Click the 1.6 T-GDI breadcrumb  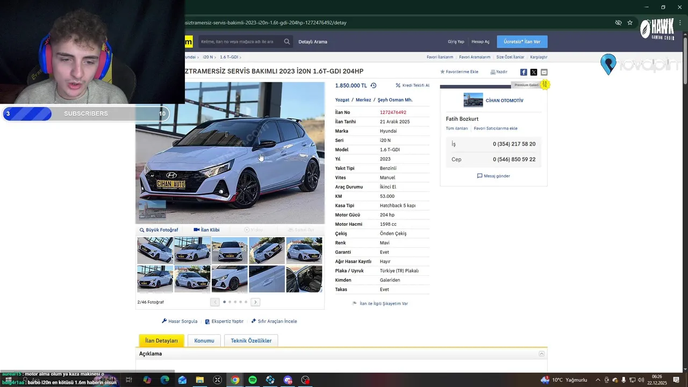click(x=229, y=57)
